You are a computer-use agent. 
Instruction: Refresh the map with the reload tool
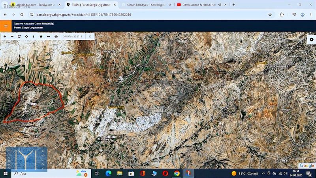tap(19, 36)
